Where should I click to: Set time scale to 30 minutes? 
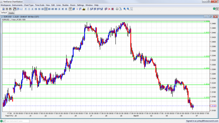point(42,9)
